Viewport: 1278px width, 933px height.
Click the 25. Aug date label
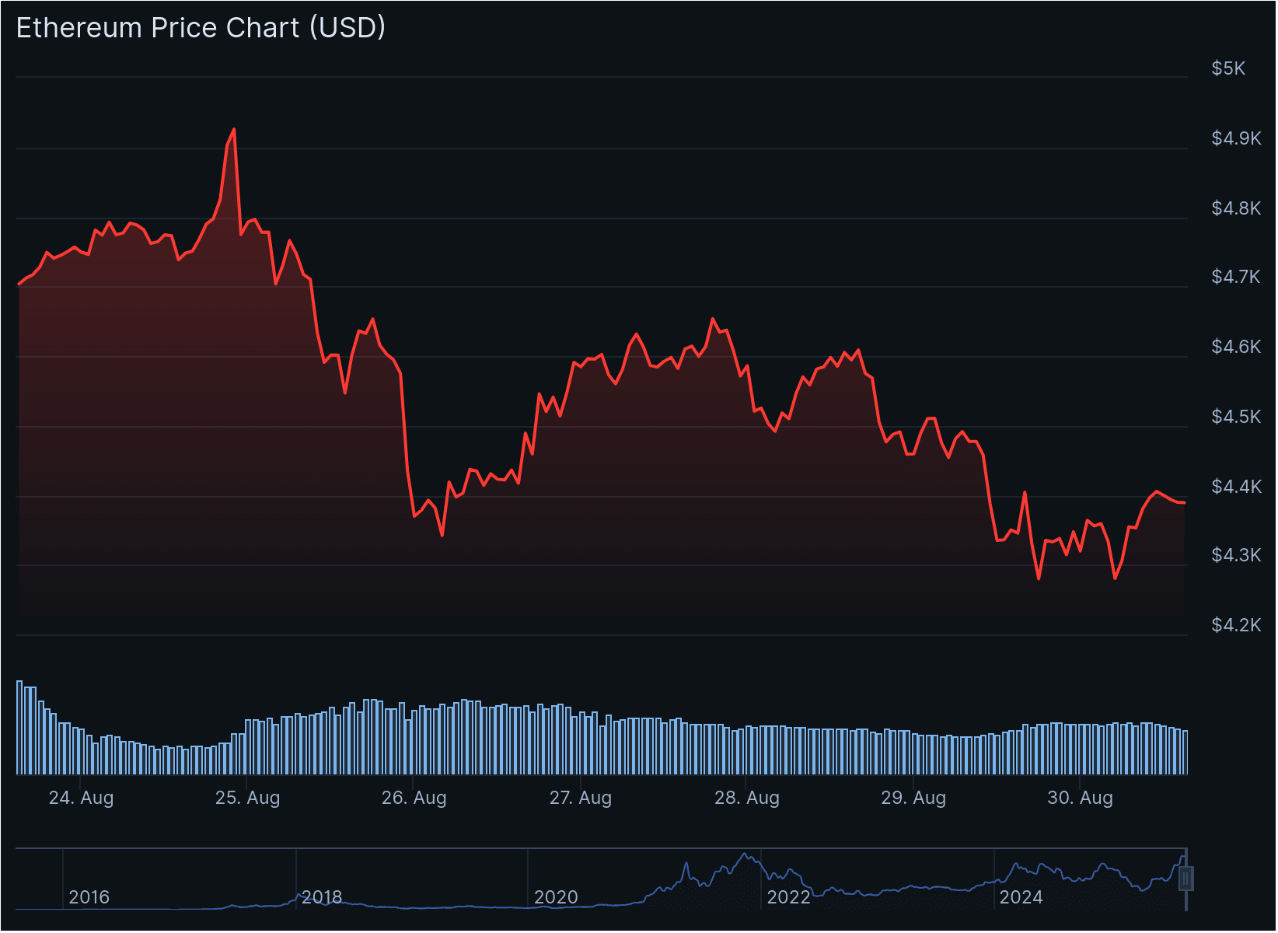[247, 798]
